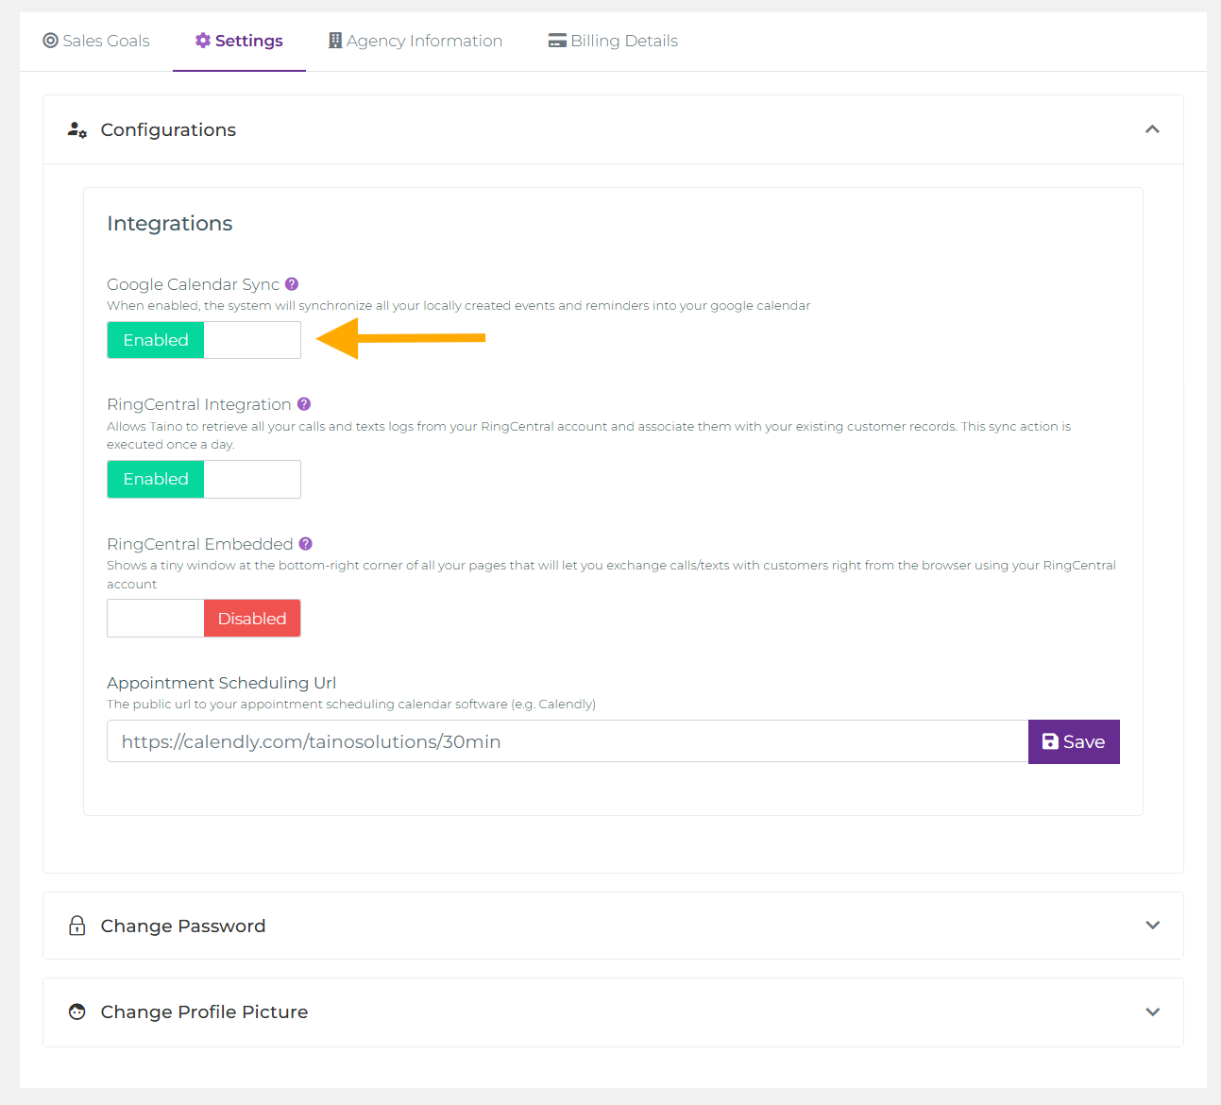
Task: Click the card icon beside Billing Details
Action: click(x=556, y=40)
